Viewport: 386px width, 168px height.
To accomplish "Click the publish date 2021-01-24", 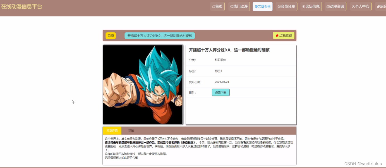I will tap(222, 82).
